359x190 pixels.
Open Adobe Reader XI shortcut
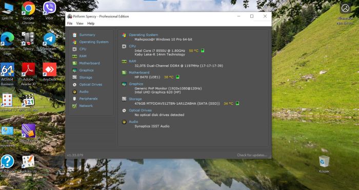tap(28, 74)
